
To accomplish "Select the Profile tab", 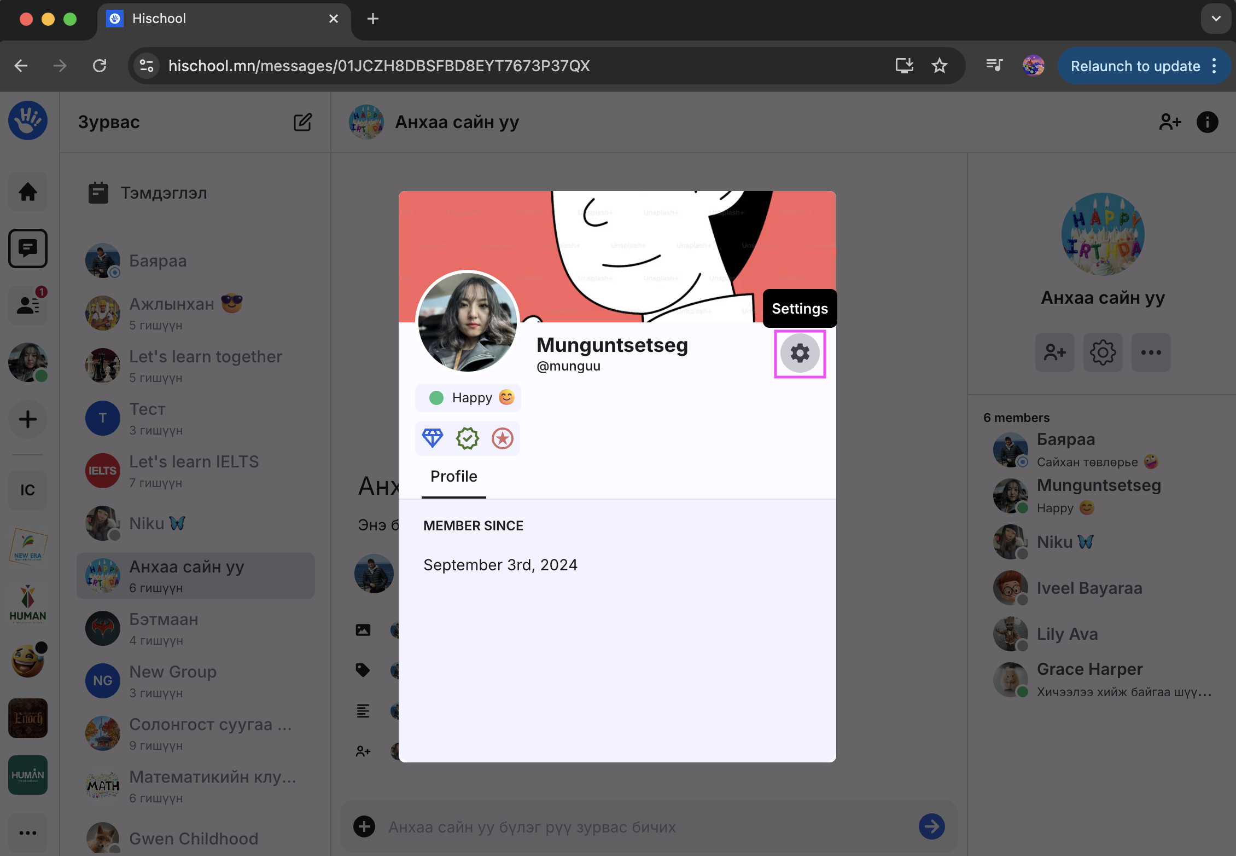I will point(453,477).
